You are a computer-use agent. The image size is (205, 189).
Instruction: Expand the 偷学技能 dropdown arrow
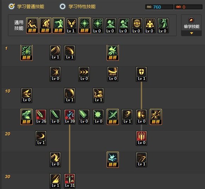click(192, 33)
